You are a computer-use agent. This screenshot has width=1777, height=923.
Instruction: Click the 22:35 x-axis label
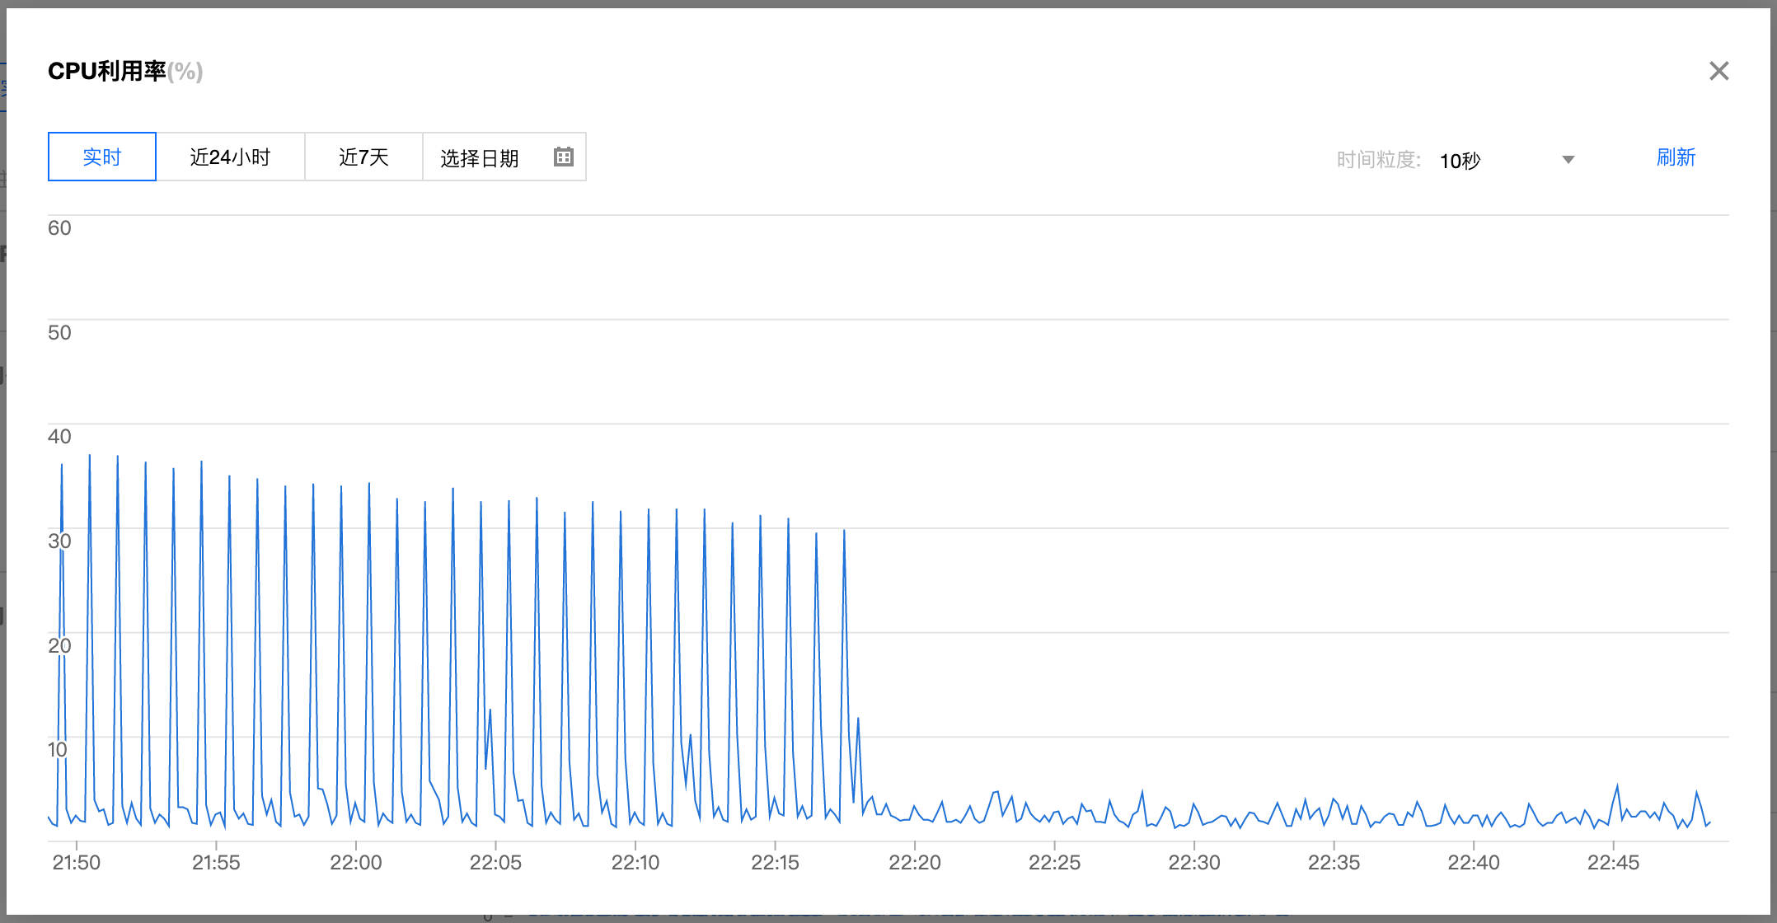[x=1334, y=862]
